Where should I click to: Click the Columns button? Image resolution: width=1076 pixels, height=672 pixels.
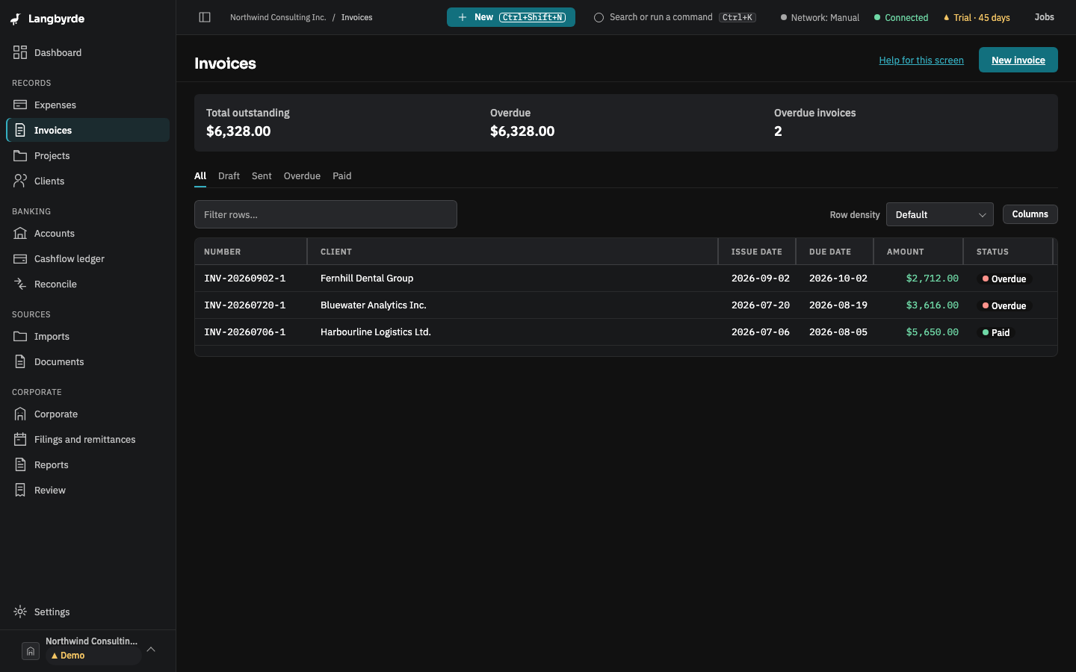click(x=1030, y=214)
